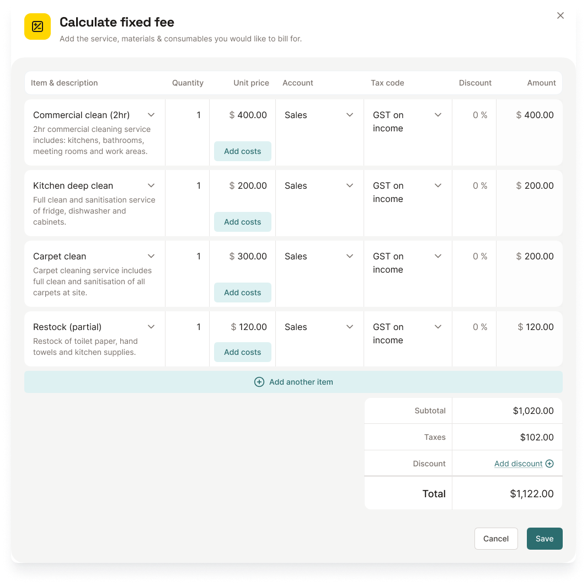The width and height of the screenshot is (587, 585).
Task: Open the Add discount link
Action: pos(517,464)
